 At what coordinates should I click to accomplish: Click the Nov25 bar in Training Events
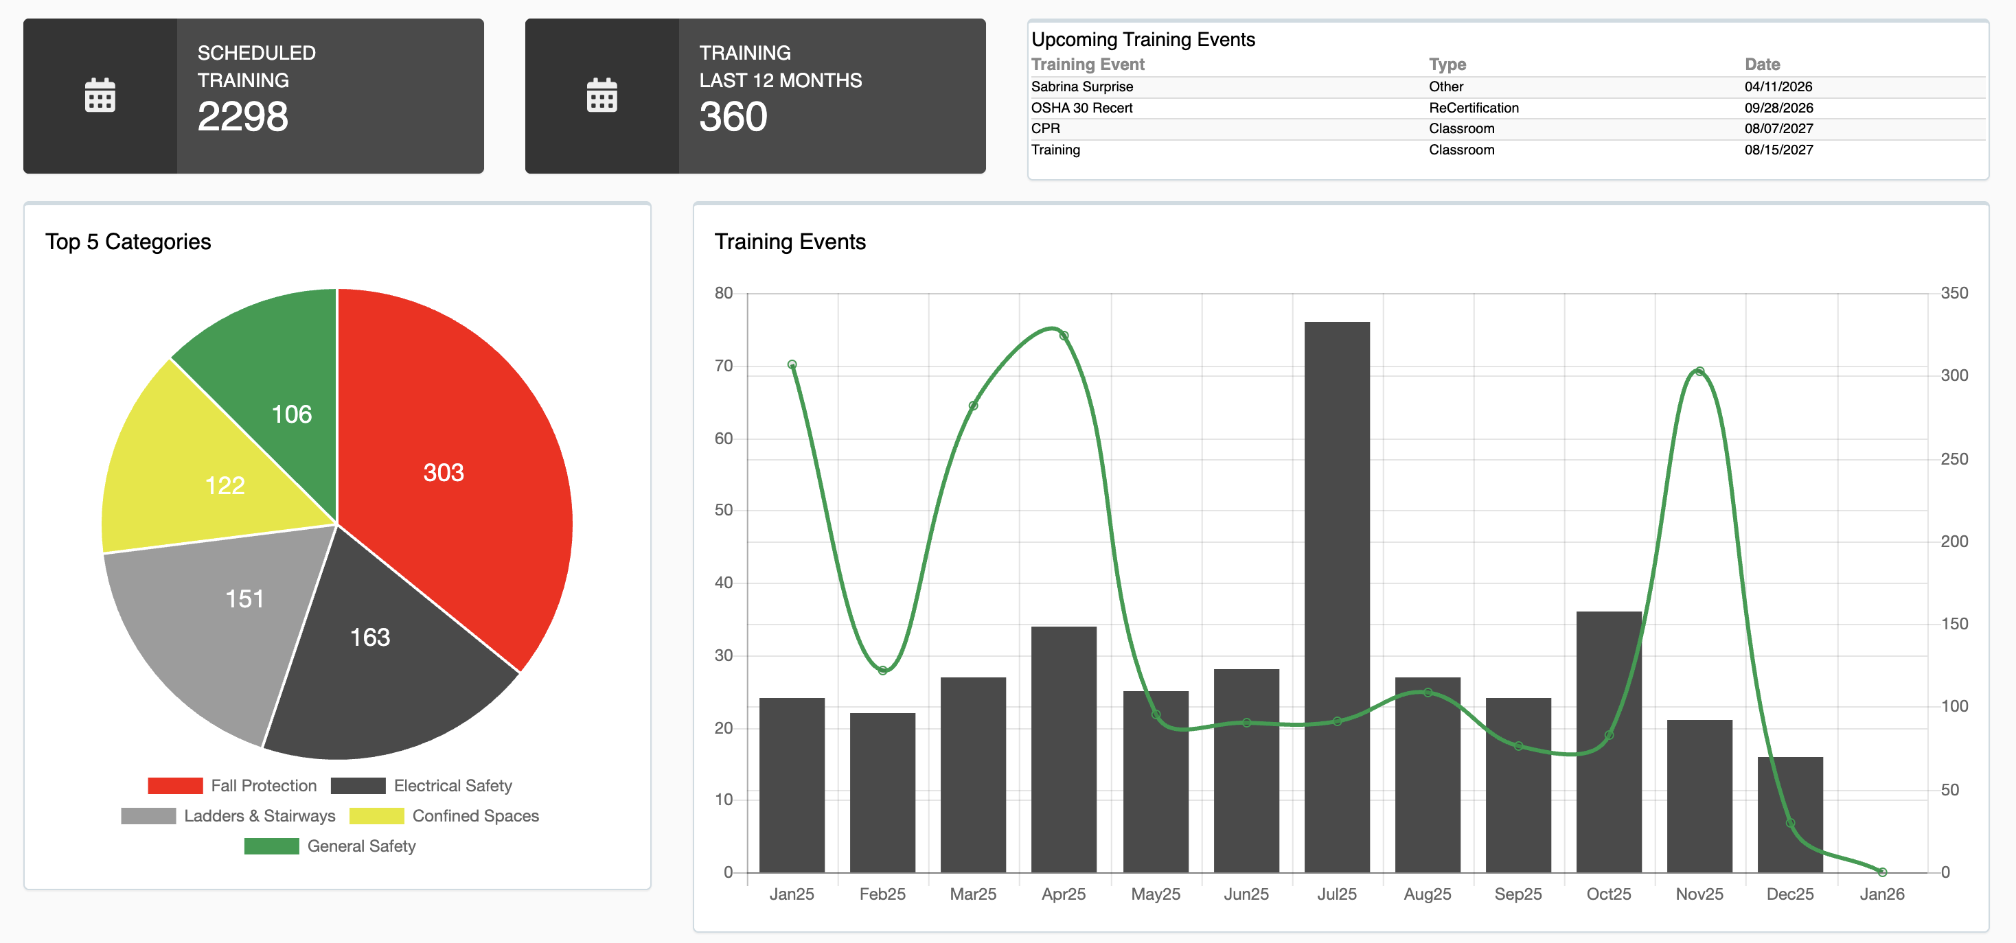click(1699, 796)
